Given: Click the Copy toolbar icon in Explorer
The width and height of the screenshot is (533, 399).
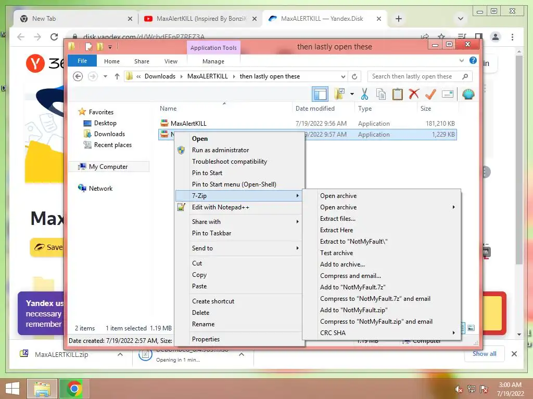Looking at the screenshot, I should point(380,94).
